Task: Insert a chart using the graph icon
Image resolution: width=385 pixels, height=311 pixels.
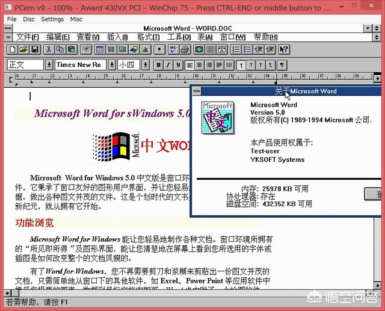Action: (x=146, y=49)
